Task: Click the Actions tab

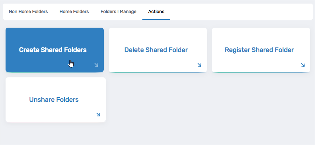Action: pyautogui.click(x=156, y=12)
